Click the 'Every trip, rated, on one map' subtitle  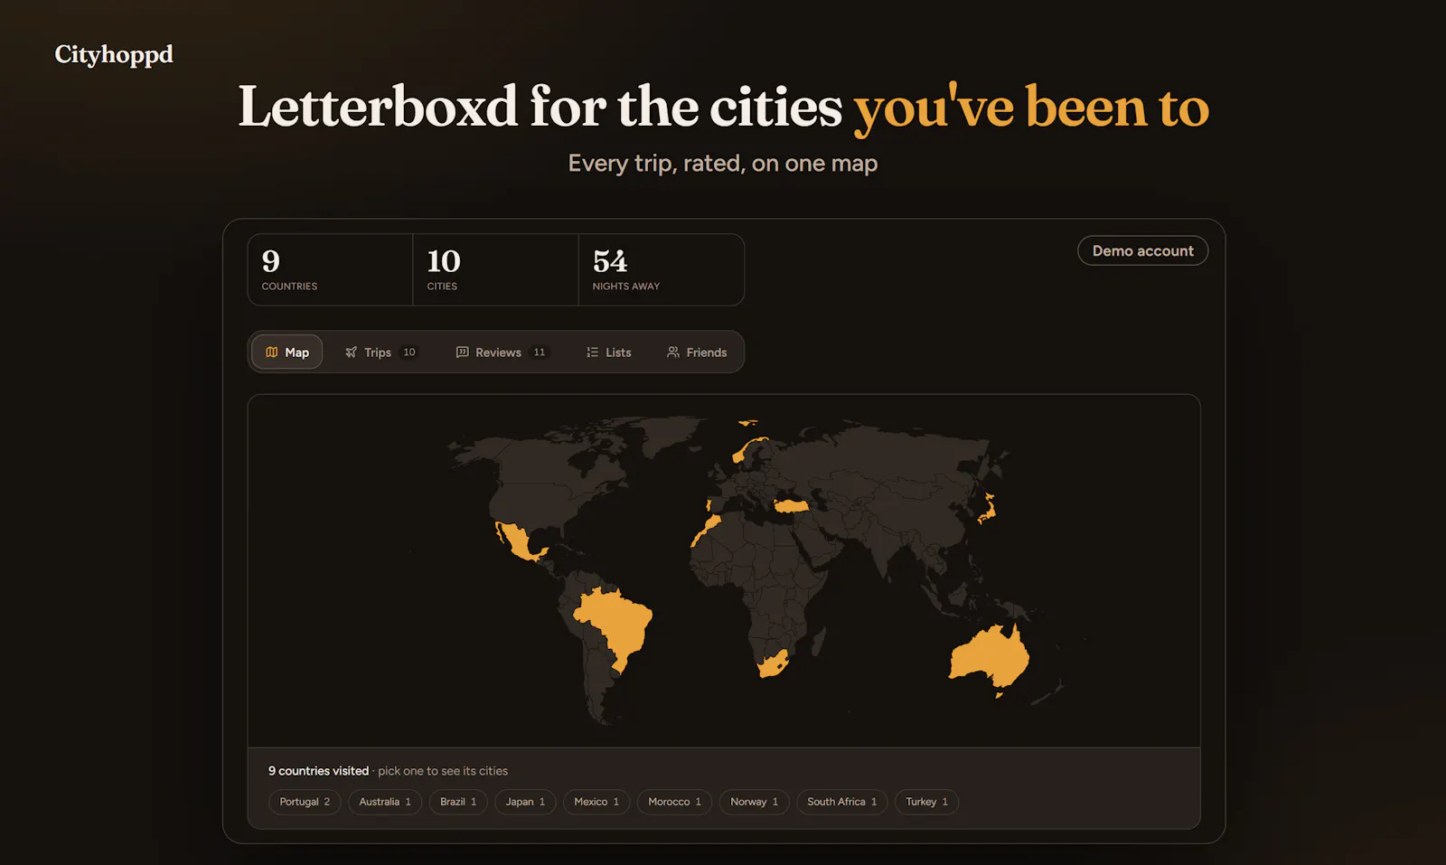pyautogui.click(x=723, y=164)
